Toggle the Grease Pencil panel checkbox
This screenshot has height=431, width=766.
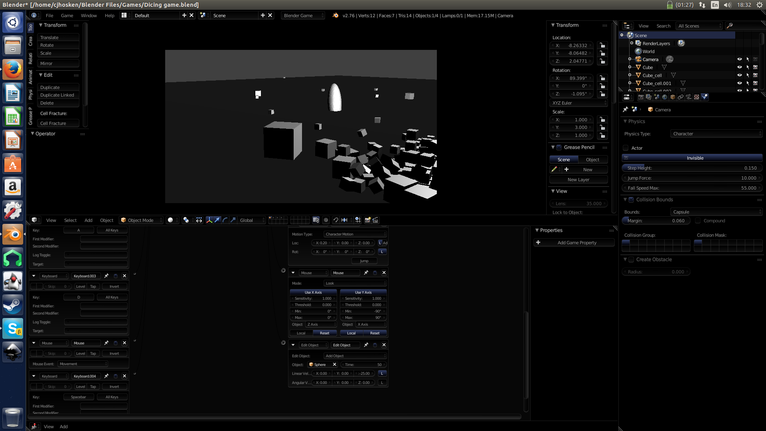coord(559,147)
